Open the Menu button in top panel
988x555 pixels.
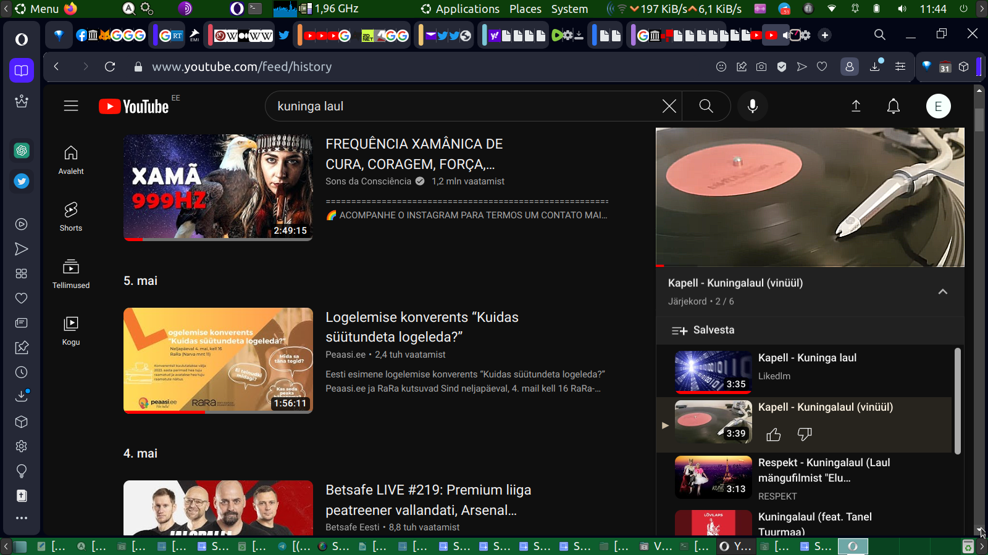point(37,9)
